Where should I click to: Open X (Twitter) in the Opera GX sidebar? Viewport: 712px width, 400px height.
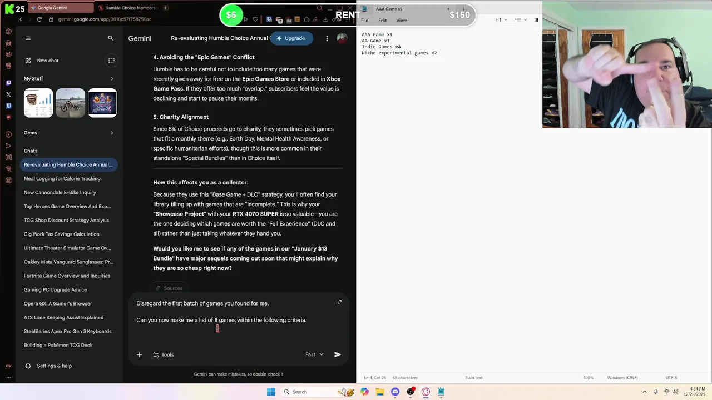8,94
